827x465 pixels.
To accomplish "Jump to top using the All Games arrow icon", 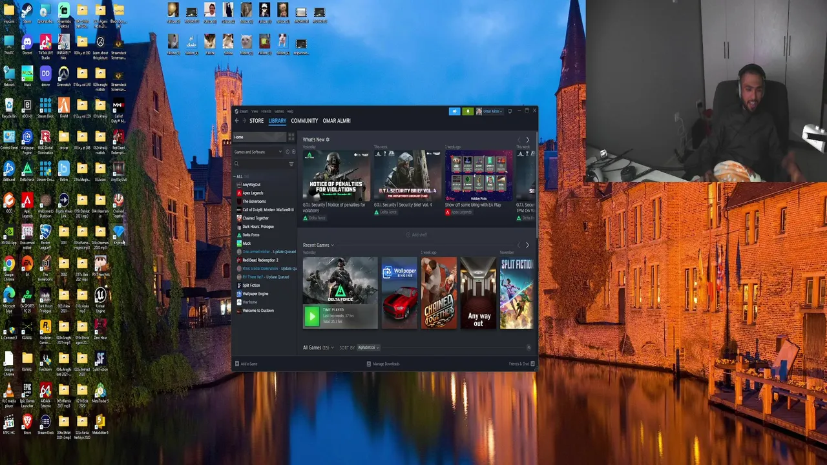I will point(529,347).
